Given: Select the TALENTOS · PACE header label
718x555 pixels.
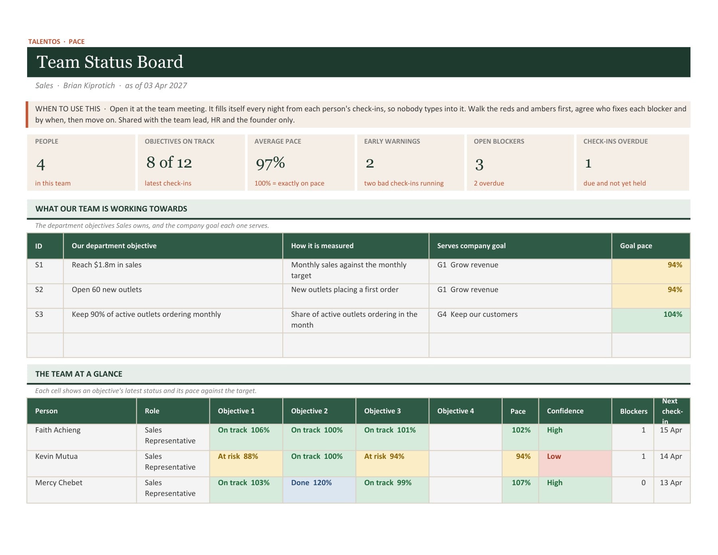Looking at the screenshot, I should [56, 41].
